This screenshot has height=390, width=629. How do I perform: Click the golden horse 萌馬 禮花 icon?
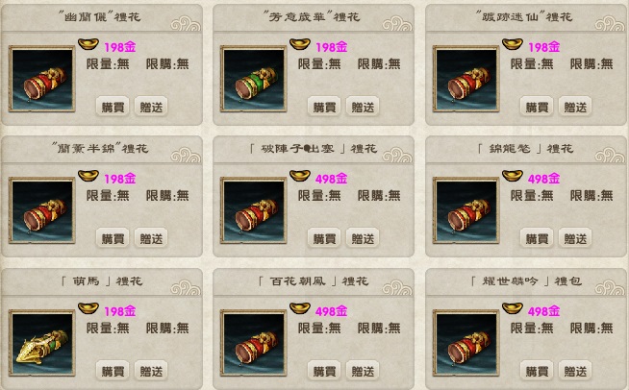point(42,343)
